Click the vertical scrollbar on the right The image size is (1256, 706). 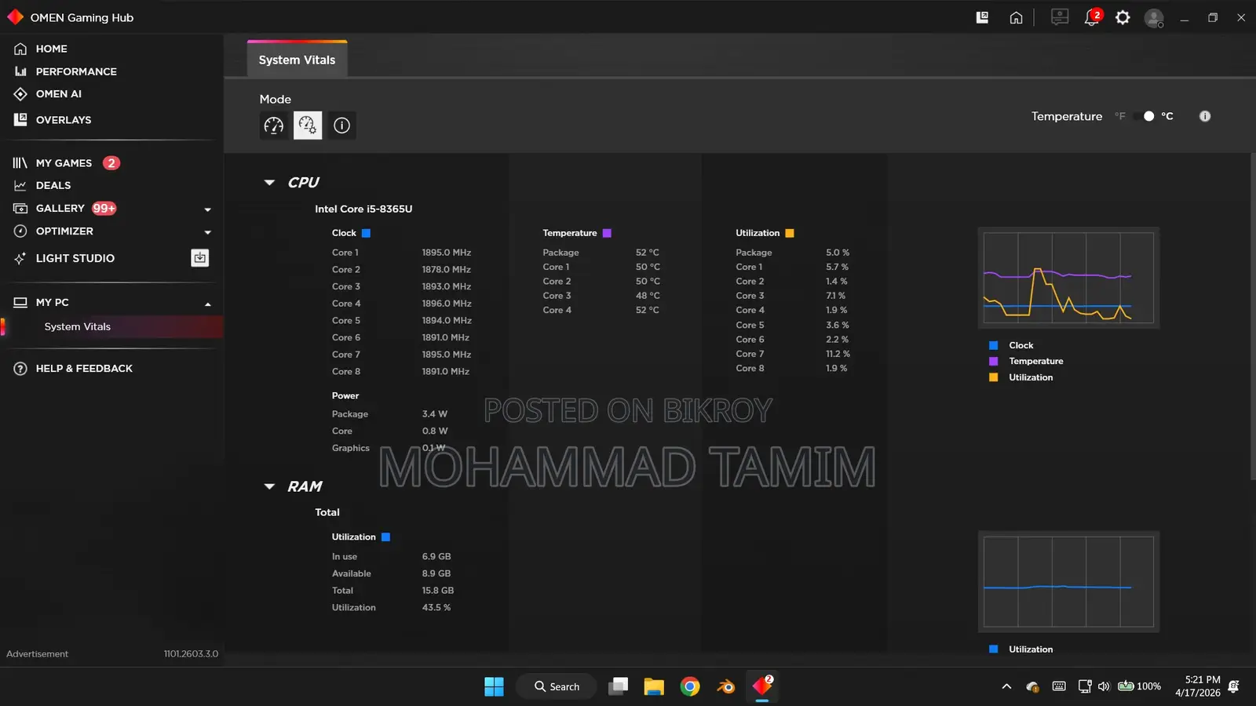[x=1253, y=316]
